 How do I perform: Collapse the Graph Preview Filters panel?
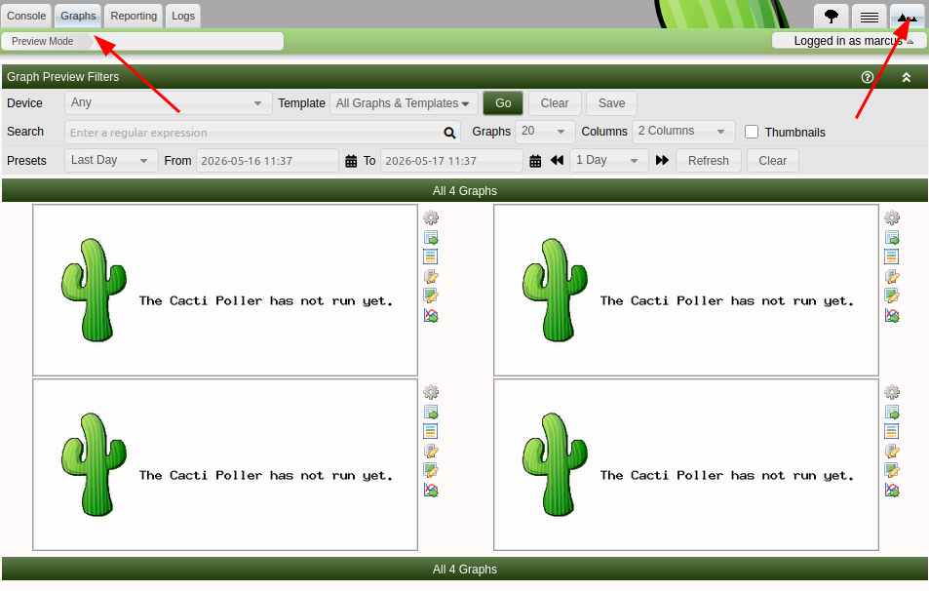[906, 77]
